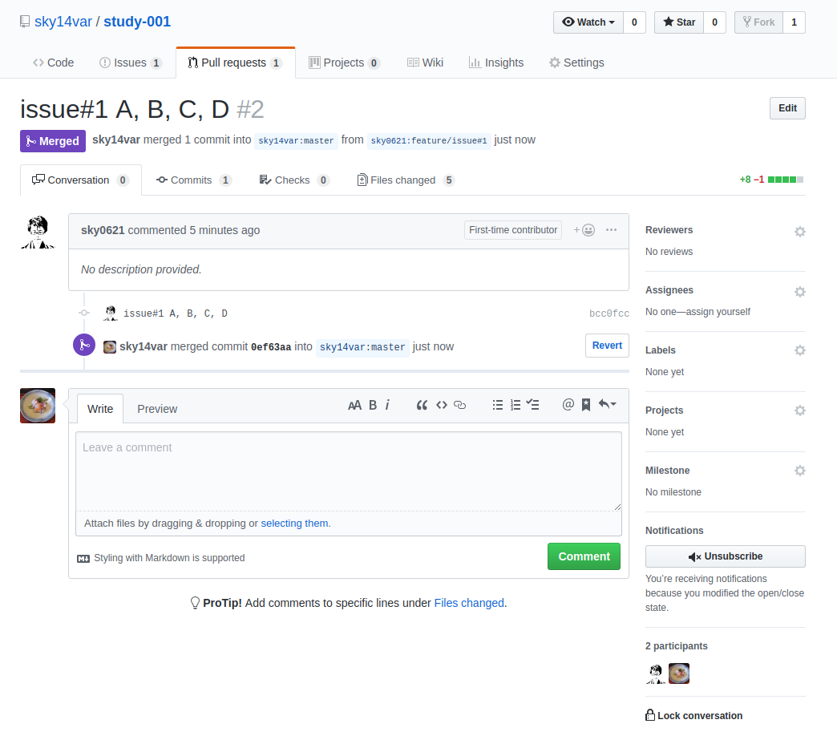Open the Milestone gear settings

(799, 471)
